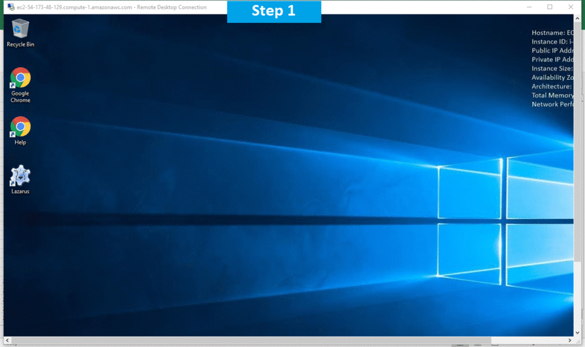Click the horizontal scrollbar left arrow

click(x=7, y=340)
